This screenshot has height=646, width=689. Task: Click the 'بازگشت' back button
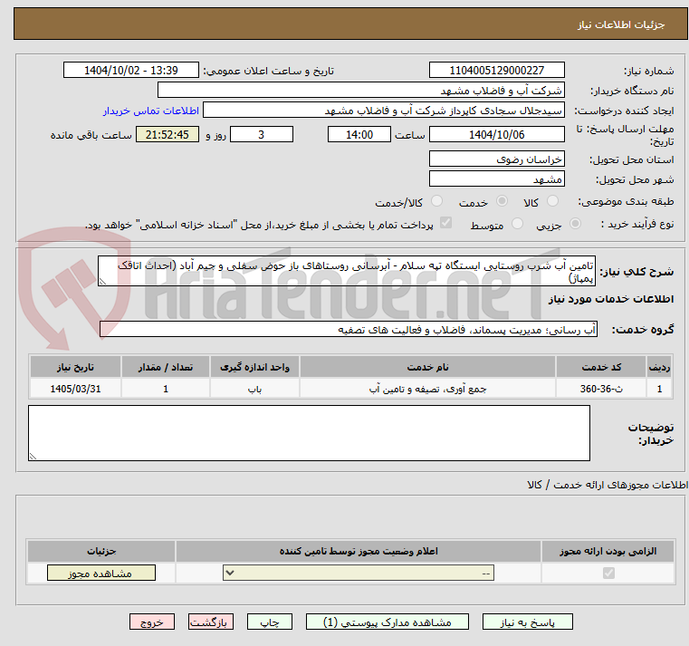(211, 622)
